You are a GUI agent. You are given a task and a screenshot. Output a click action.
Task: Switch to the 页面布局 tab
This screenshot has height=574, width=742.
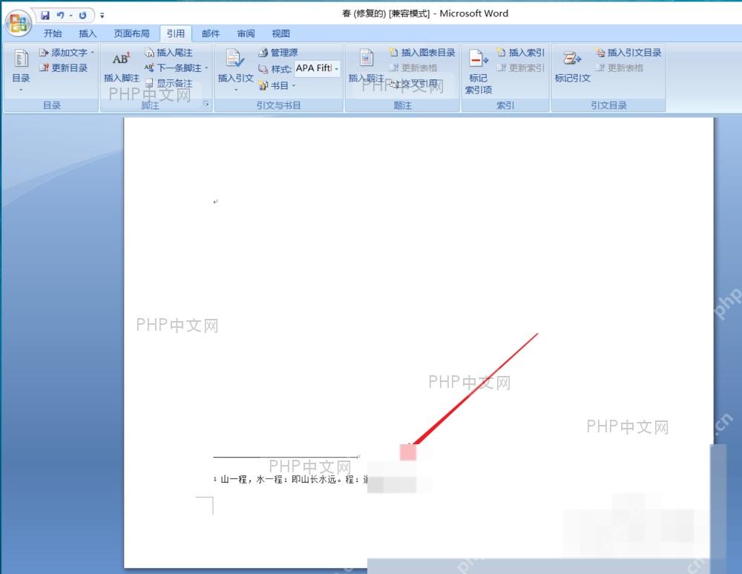[131, 33]
